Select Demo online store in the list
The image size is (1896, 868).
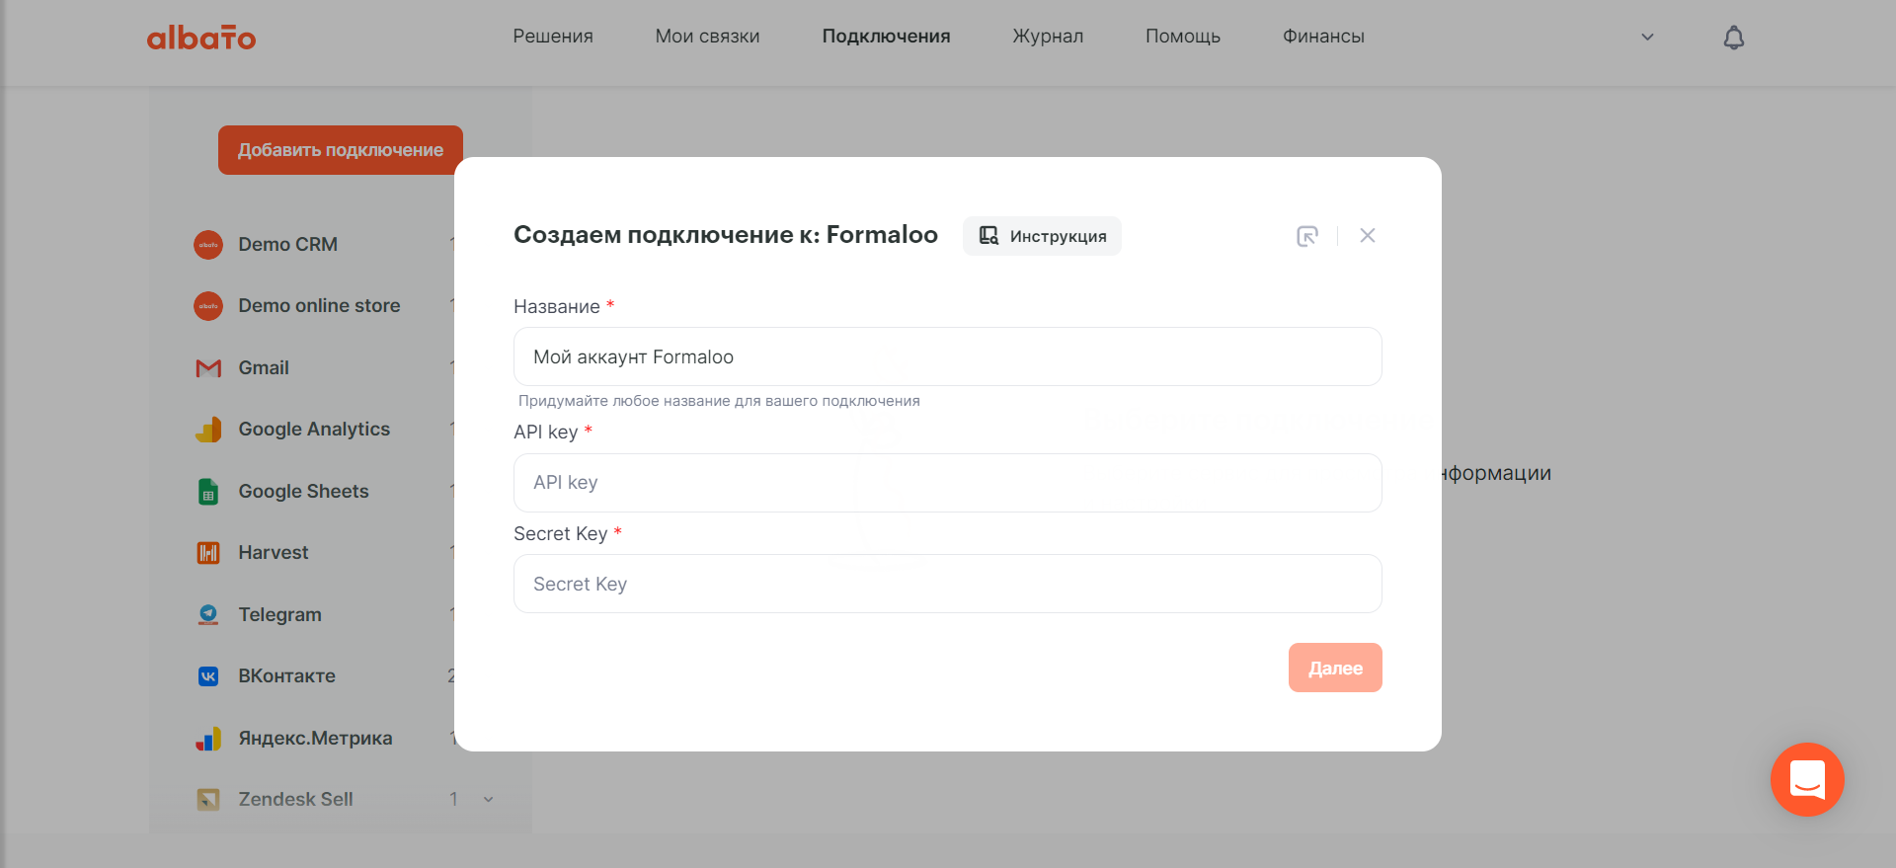319,306
